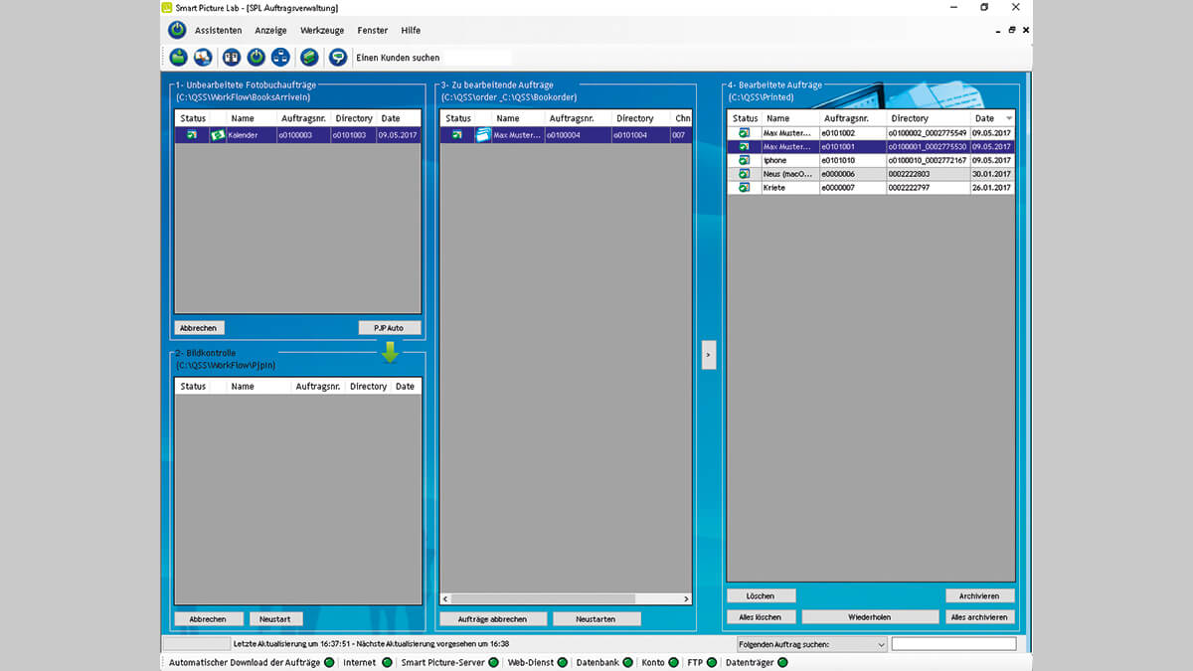The width and height of the screenshot is (1193, 671).
Task: Click the order number e0101002
Action: pos(838,132)
